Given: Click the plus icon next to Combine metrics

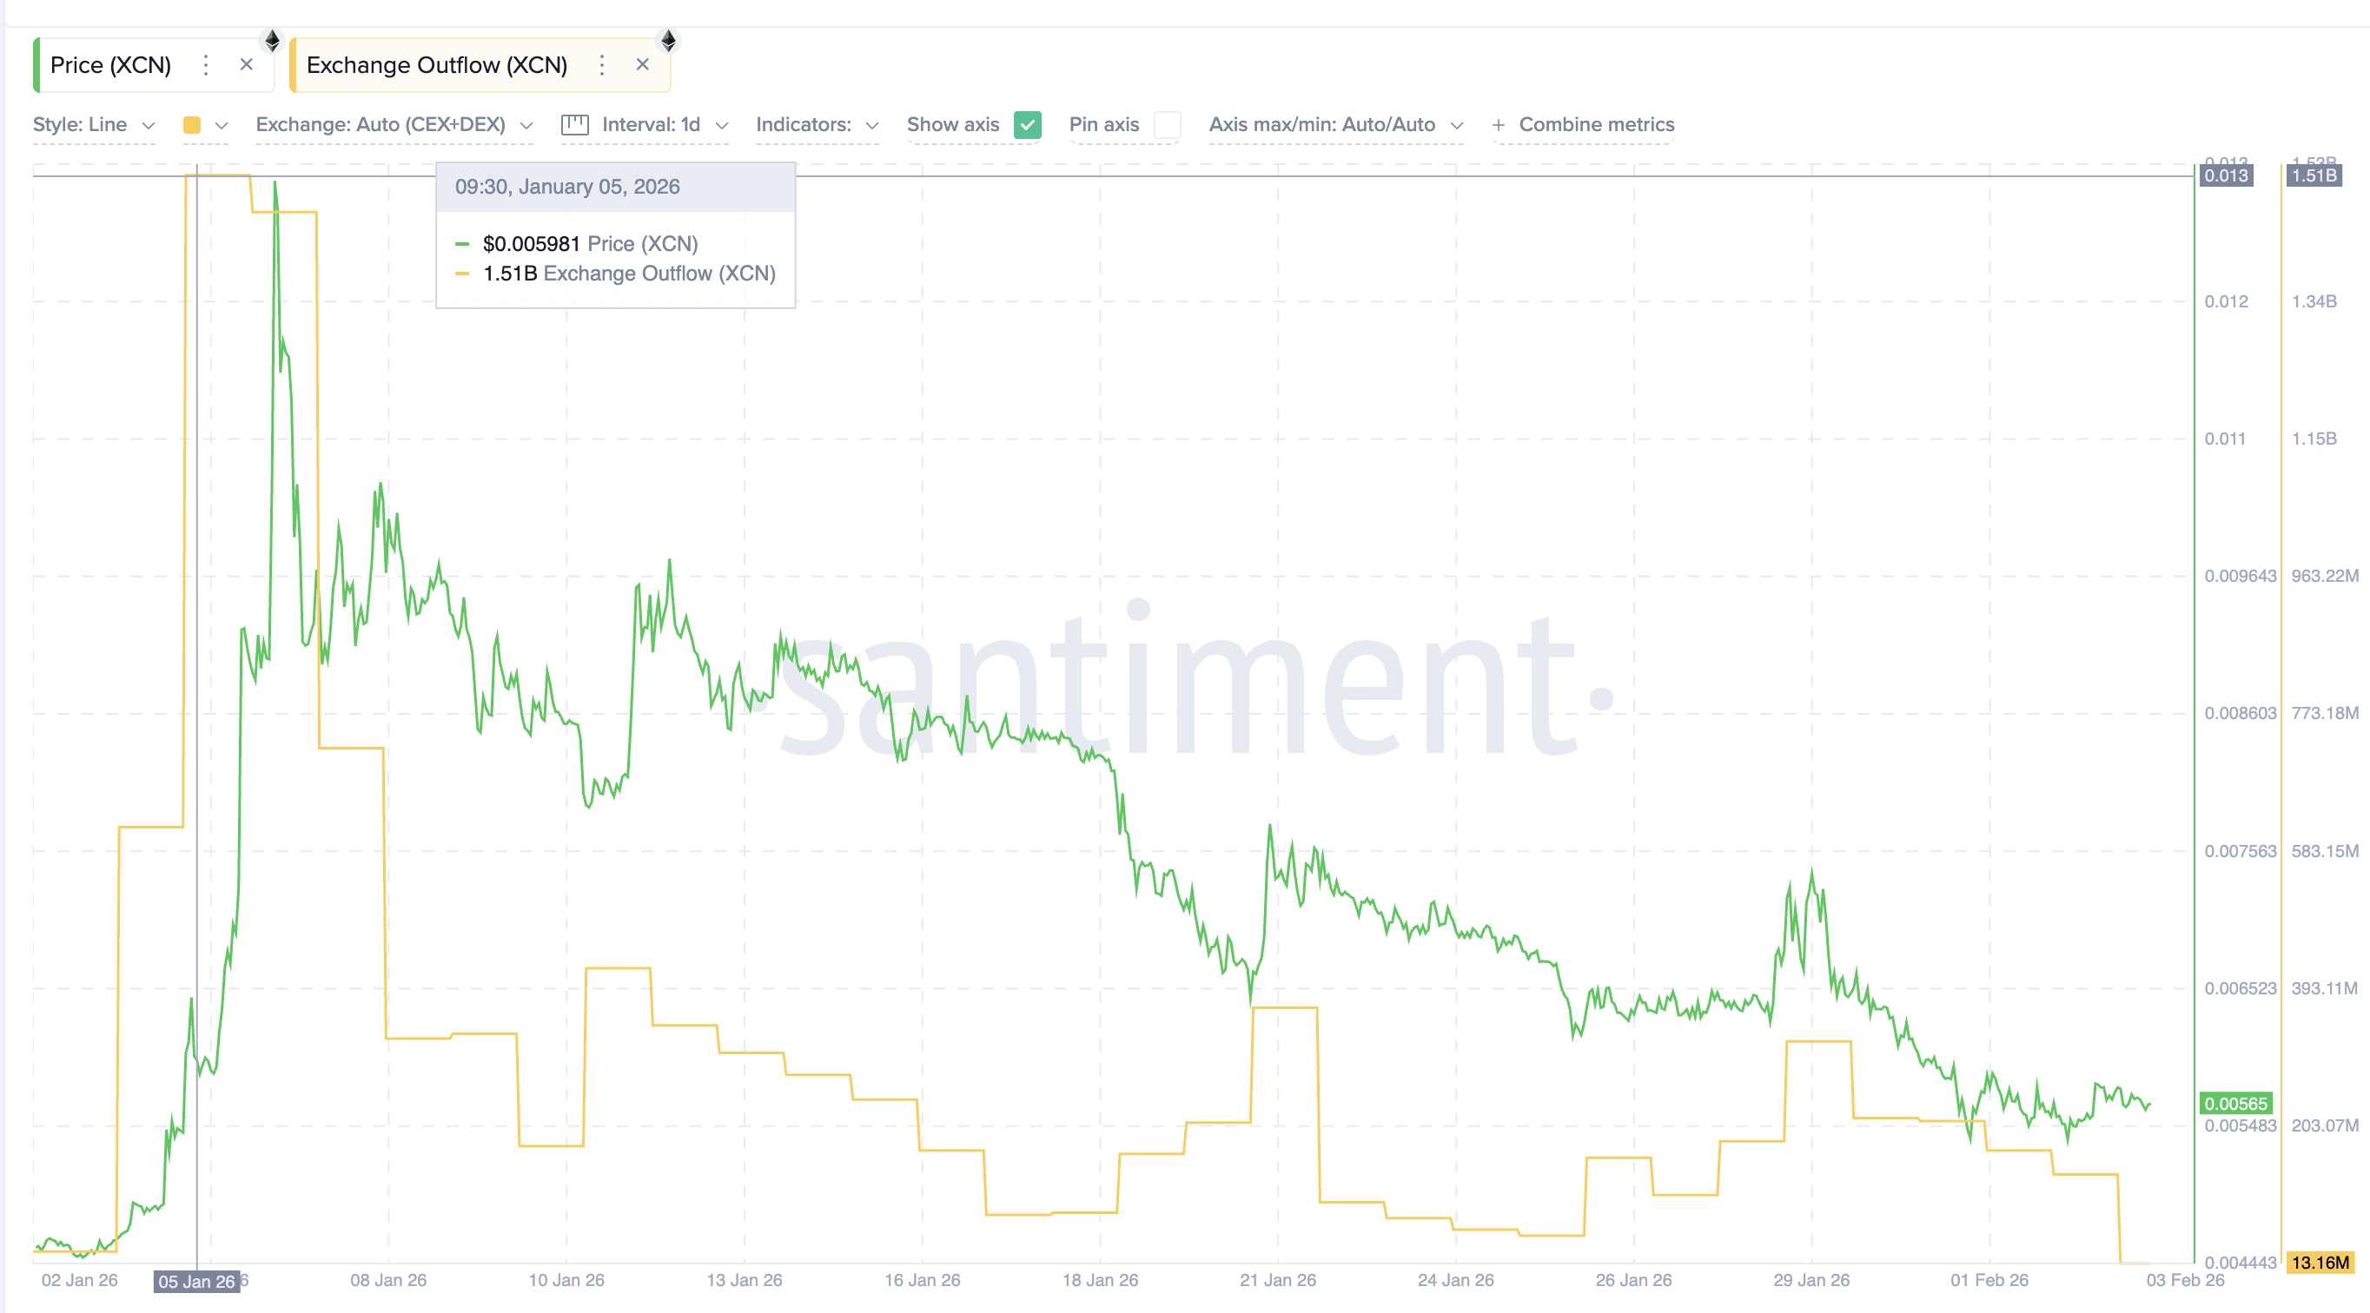Looking at the screenshot, I should tap(1498, 125).
